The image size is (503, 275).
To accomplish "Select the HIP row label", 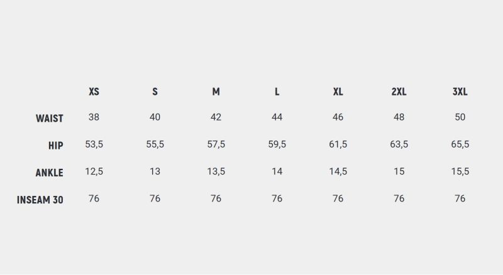I will (55, 146).
